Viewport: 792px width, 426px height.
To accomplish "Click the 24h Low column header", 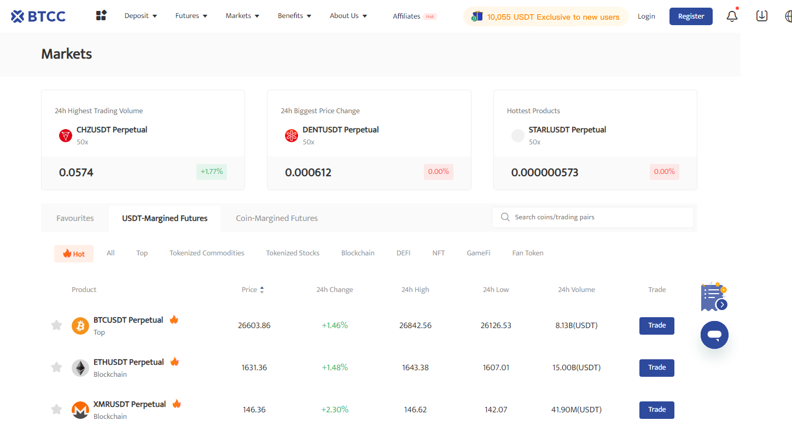I will [x=496, y=290].
